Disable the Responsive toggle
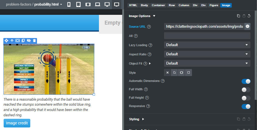The width and height of the screenshot is (257, 130). [246, 106]
